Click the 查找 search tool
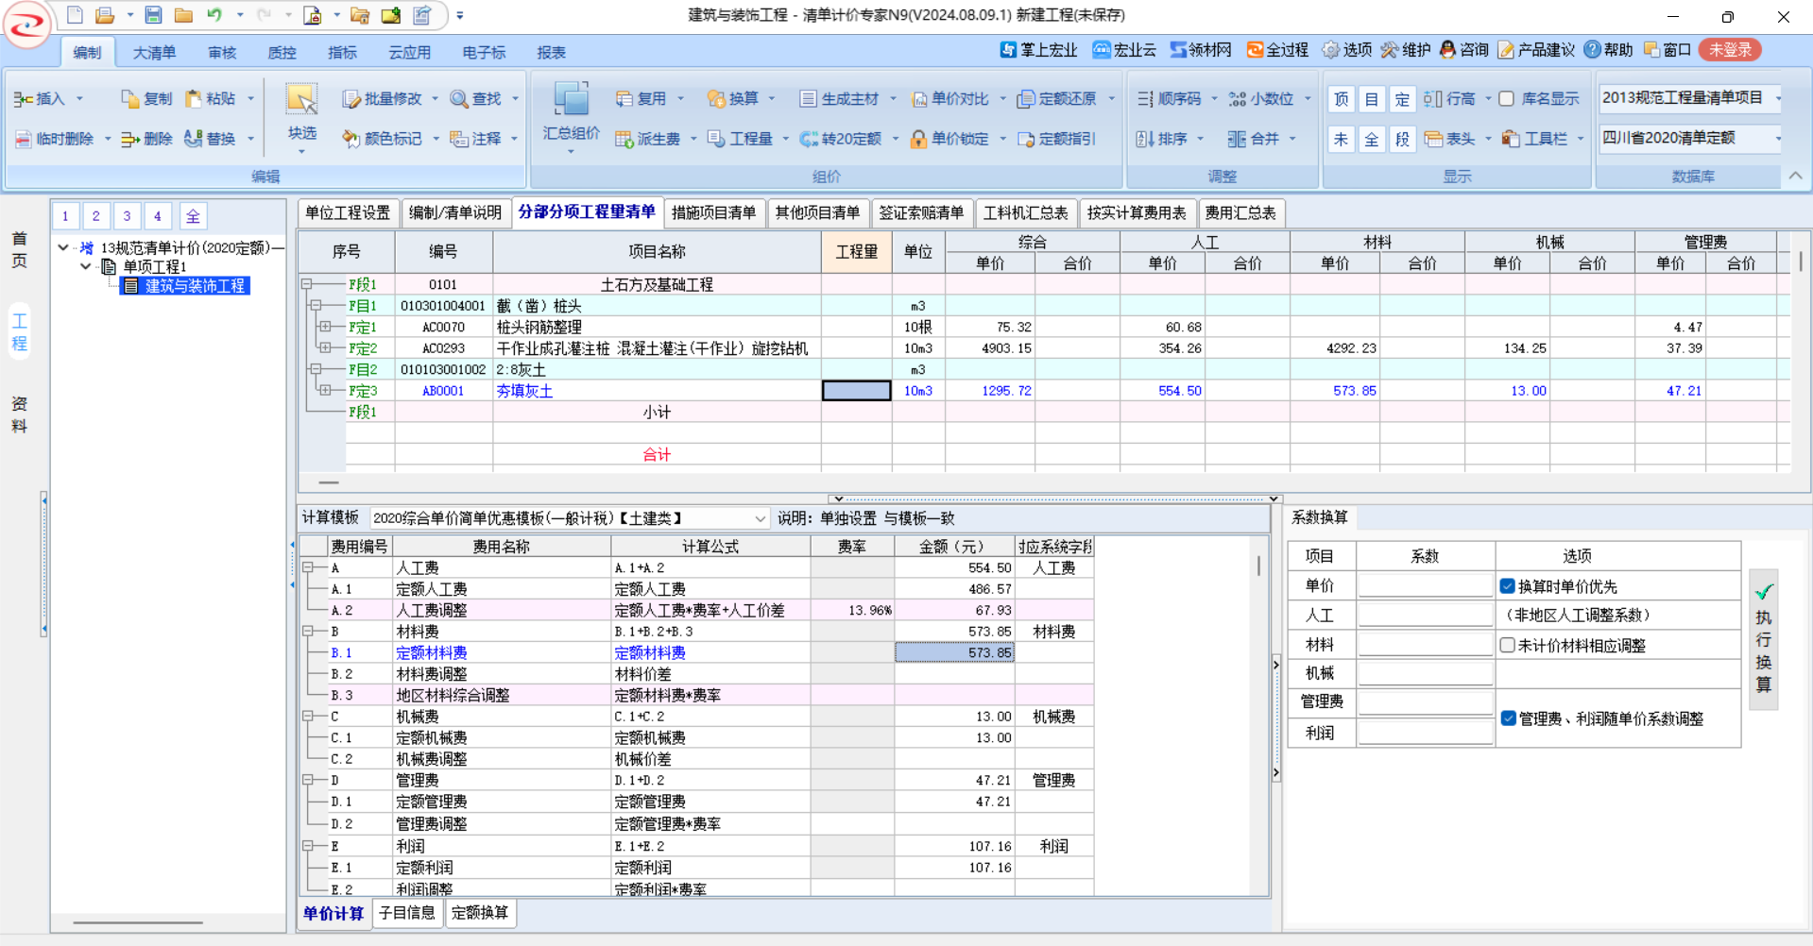This screenshot has height=946, width=1813. click(x=477, y=99)
